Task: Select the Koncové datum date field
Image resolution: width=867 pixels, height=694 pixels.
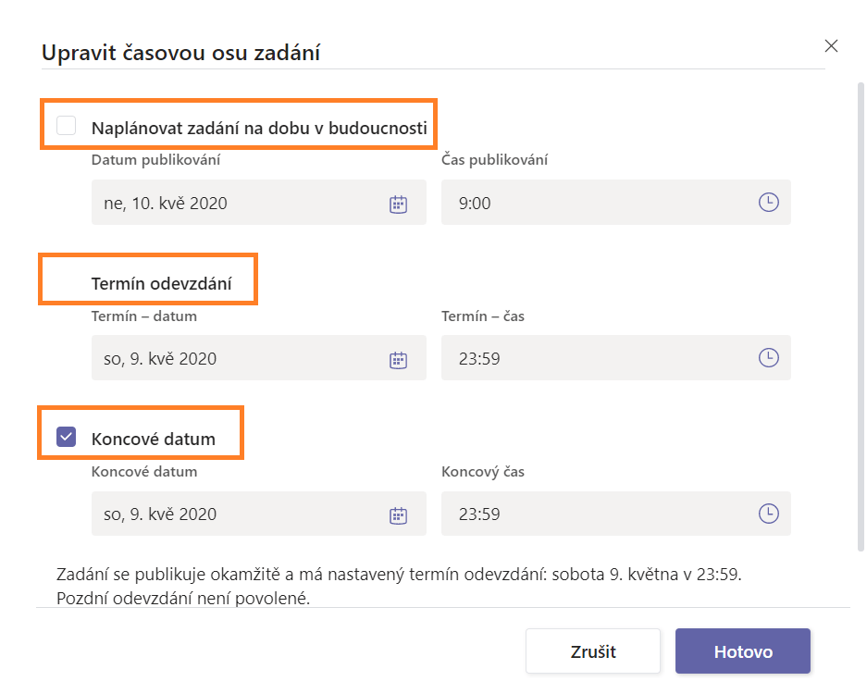Action: (259, 514)
